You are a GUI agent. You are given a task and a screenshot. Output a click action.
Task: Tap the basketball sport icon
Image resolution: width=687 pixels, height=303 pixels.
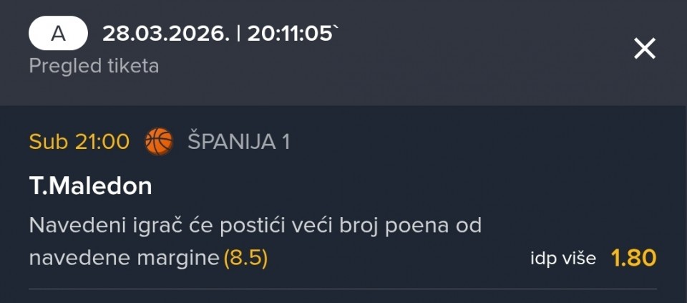tap(159, 142)
